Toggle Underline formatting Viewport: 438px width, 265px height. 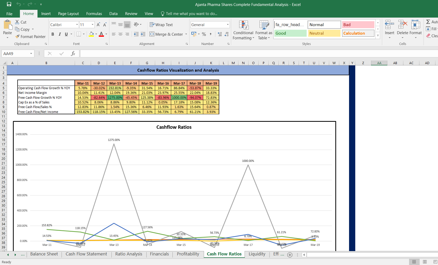pos(66,34)
